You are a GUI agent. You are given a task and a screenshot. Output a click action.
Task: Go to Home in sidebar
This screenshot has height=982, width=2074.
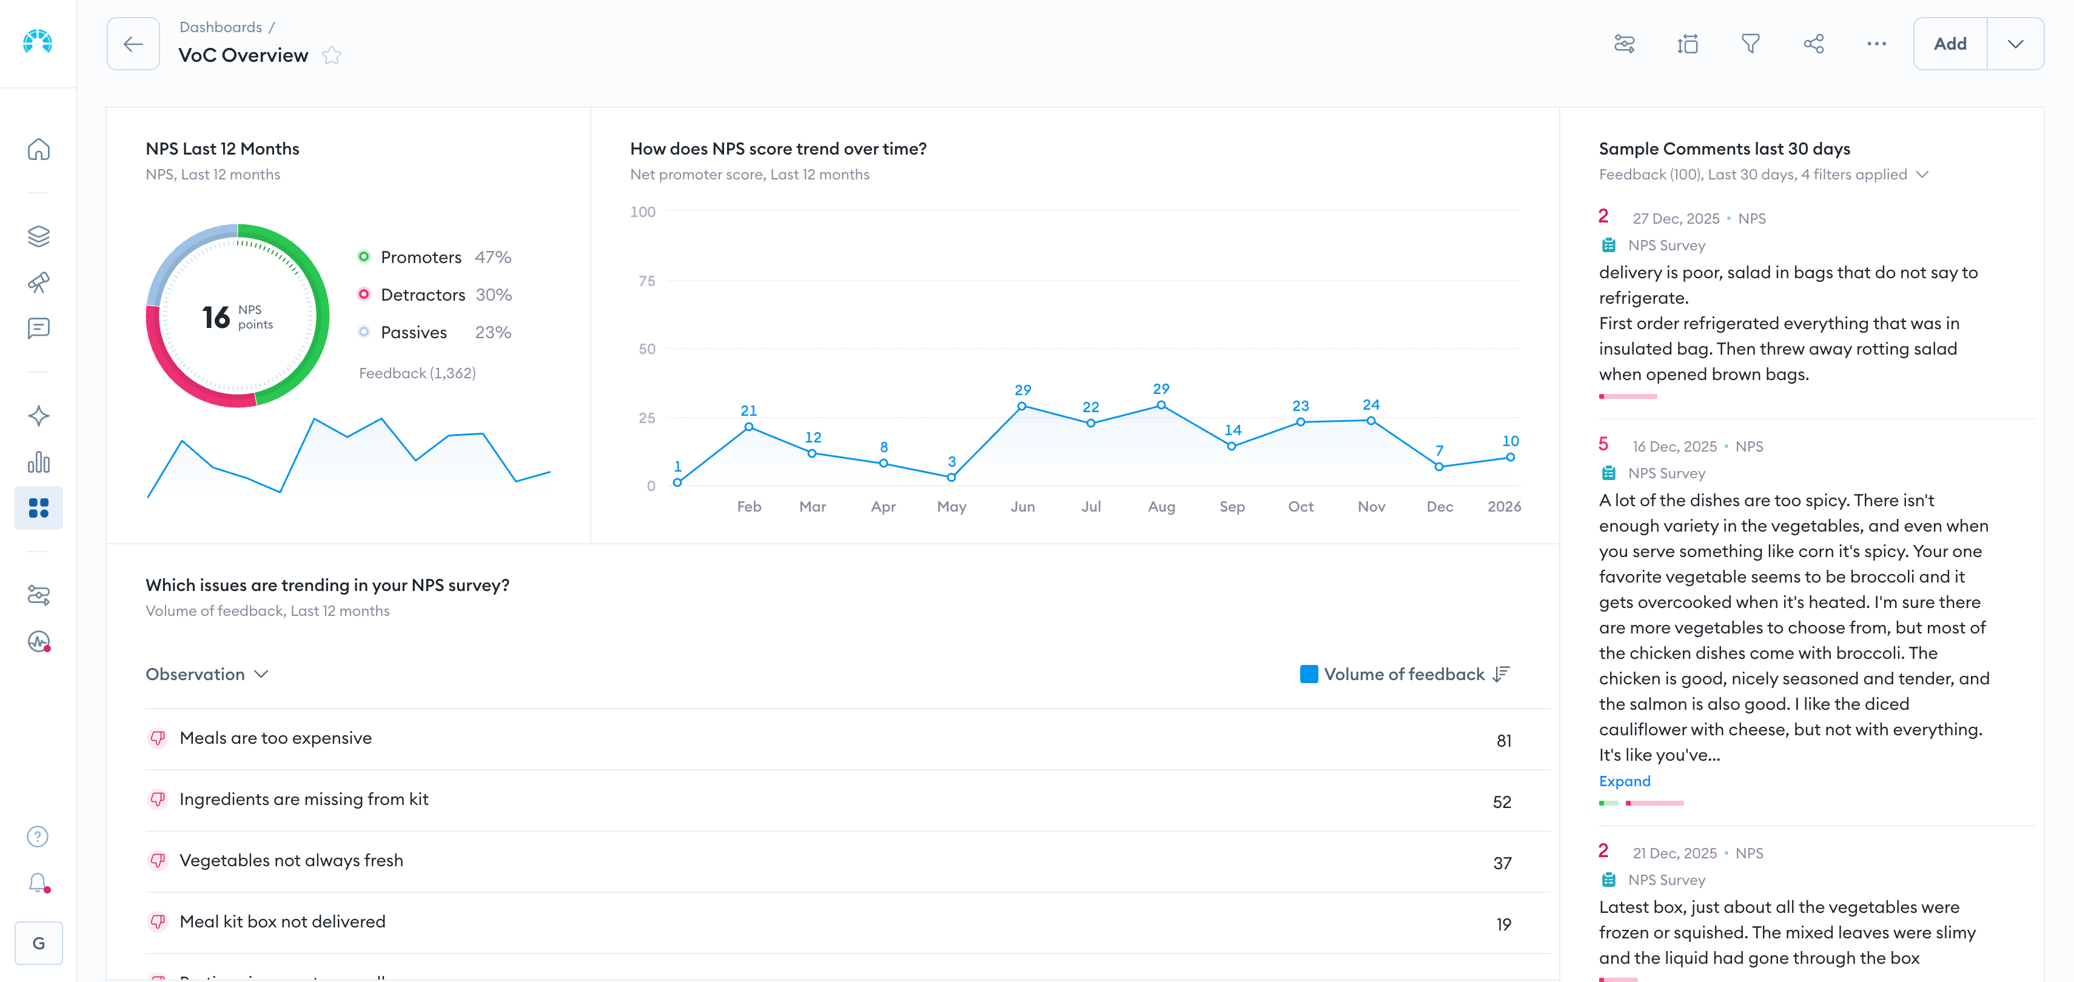[x=39, y=150]
